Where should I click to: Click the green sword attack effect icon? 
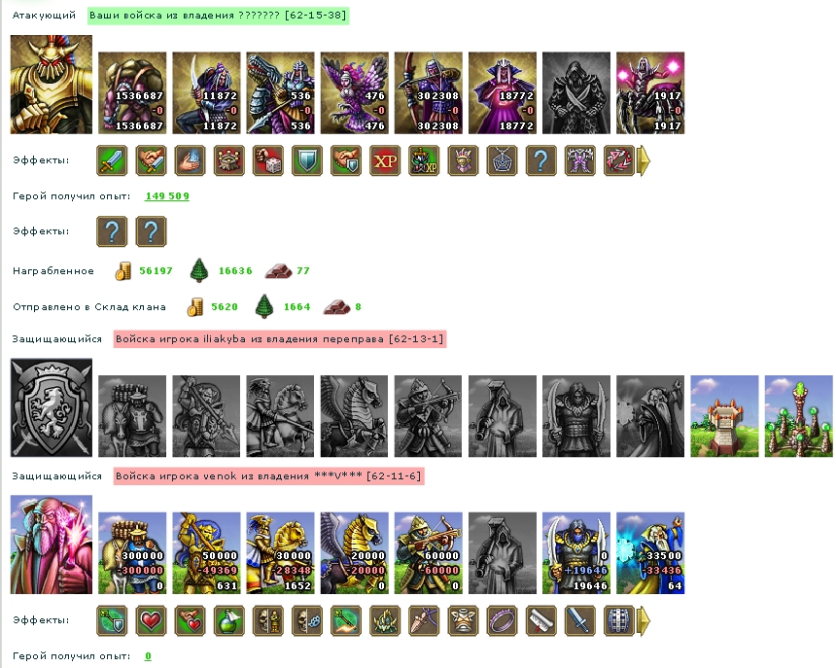coord(112,160)
